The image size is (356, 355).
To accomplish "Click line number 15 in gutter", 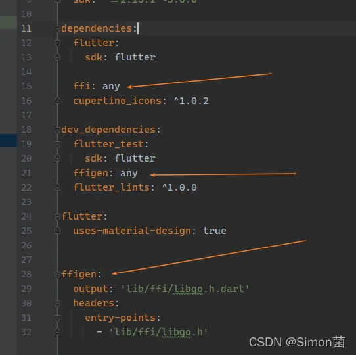I will pyautogui.click(x=26, y=86).
